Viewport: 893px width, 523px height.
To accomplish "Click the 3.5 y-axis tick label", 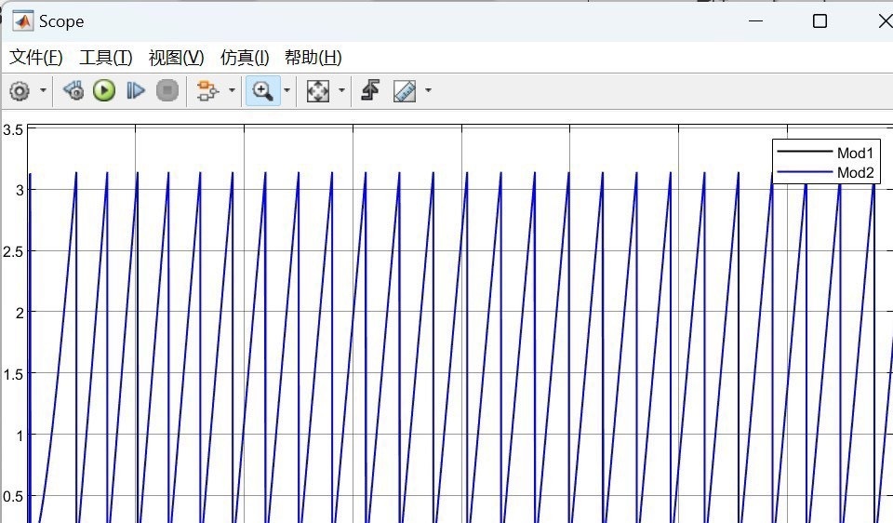I will tap(13, 130).
